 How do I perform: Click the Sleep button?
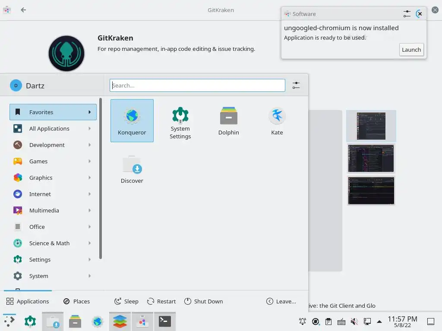(x=126, y=301)
